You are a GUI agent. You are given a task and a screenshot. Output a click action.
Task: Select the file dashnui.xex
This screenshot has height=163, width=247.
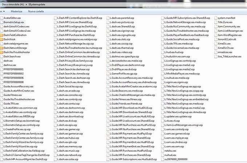11,65
